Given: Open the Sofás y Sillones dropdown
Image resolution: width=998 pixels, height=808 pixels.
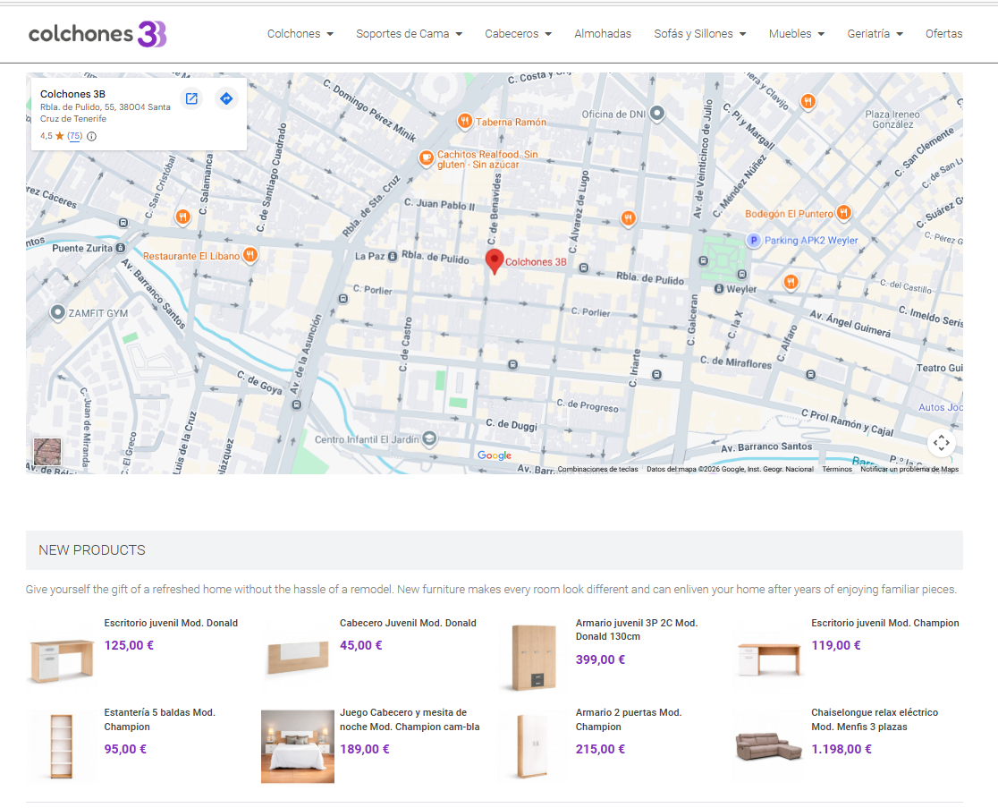Looking at the screenshot, I should coord(699,34).
